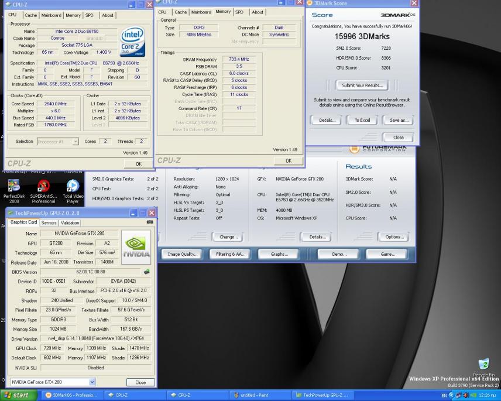Click the Name field Intel Core 2 Duo E6750

pyautogui.click(x=77, y=31)
